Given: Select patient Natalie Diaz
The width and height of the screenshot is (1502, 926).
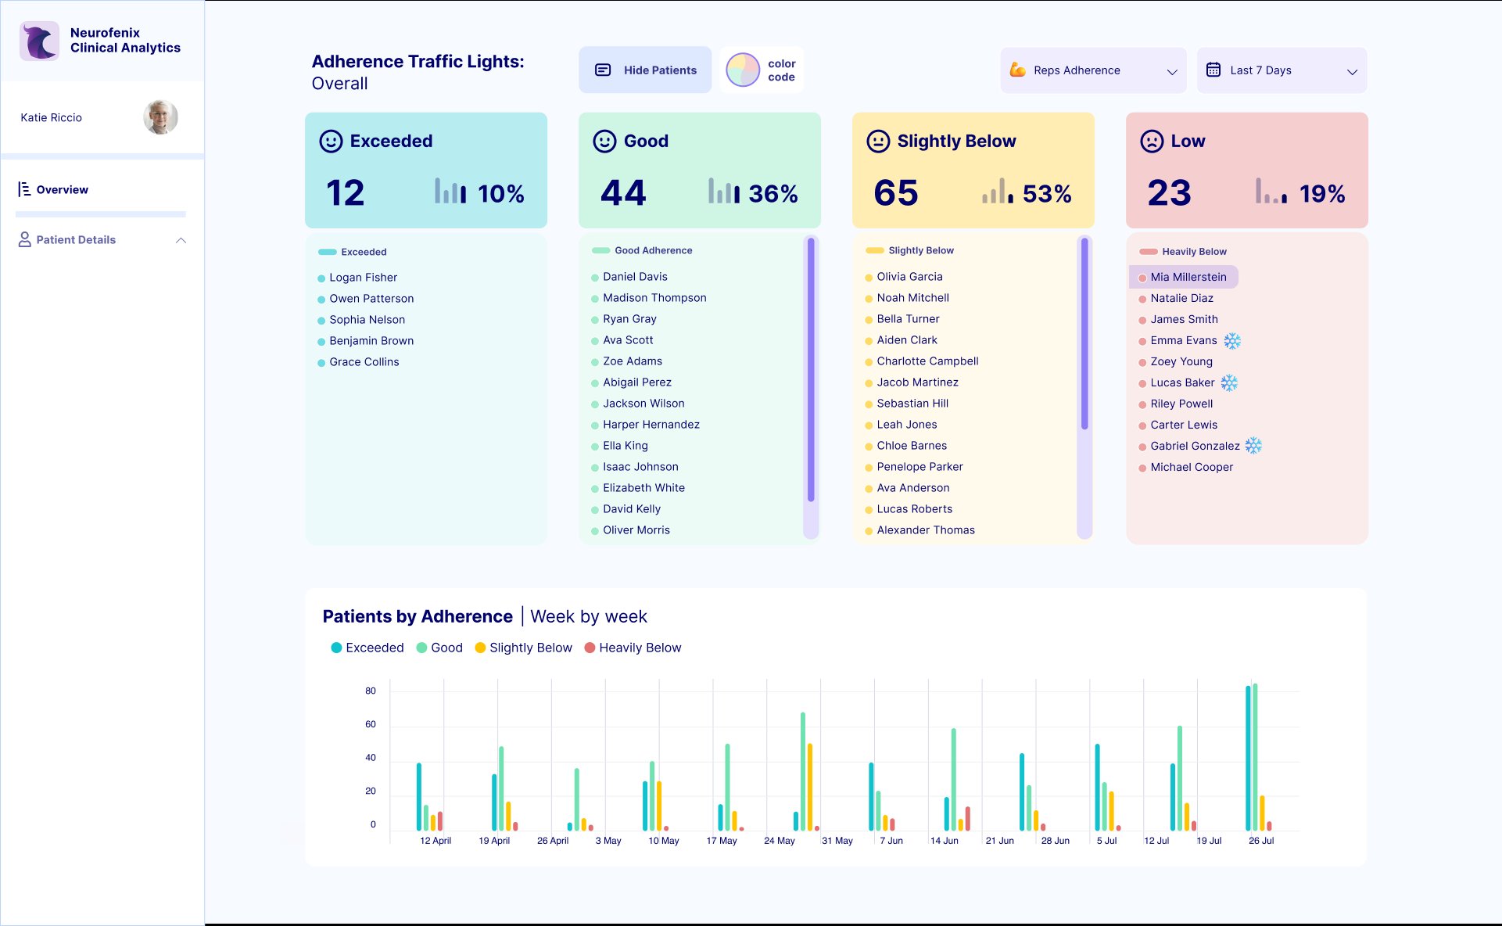Looking at the screenshot, I should 1181,298.
